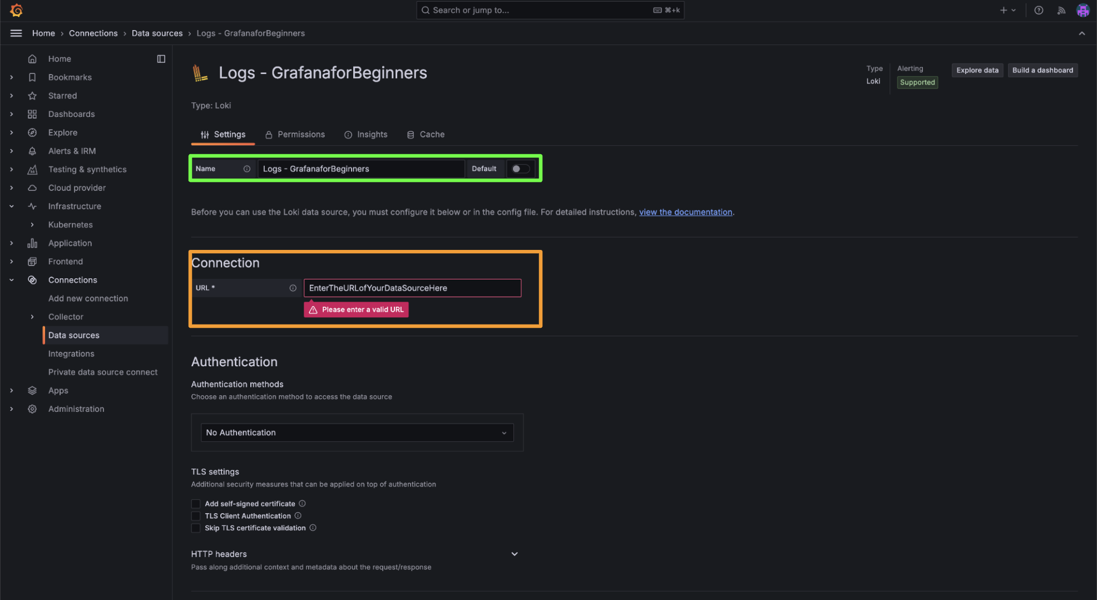Expand the HTTP headers section

click(x=514, y=554)
